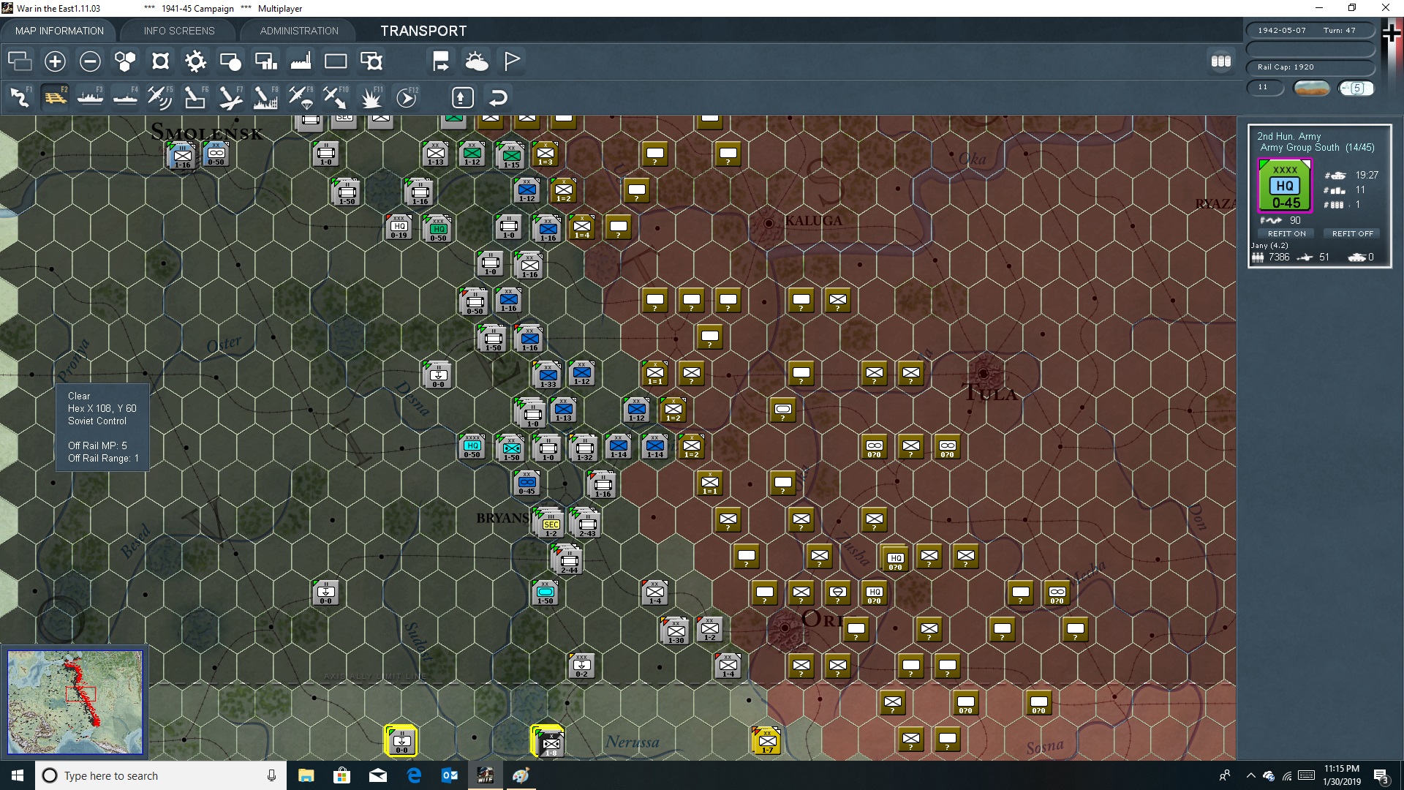Open the INFO SCREENS menu
The height and width of the screenshot is (790, 1404).
point(178,30)
